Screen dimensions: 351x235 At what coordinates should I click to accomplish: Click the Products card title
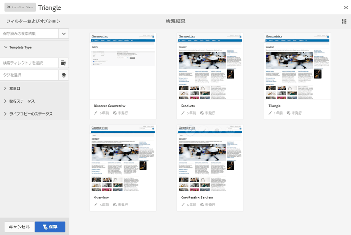tap(188, 106)
